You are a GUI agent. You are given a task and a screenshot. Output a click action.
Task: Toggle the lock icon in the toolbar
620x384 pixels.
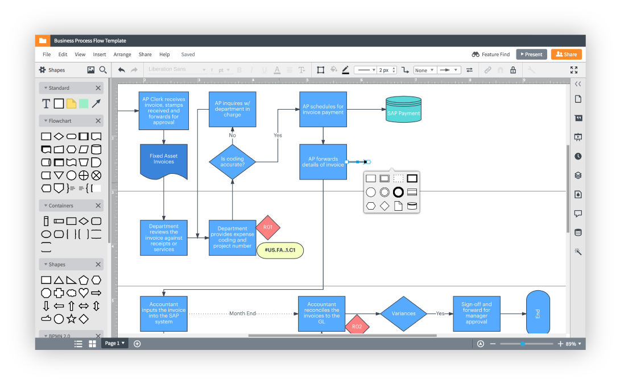tap(513, 70)
